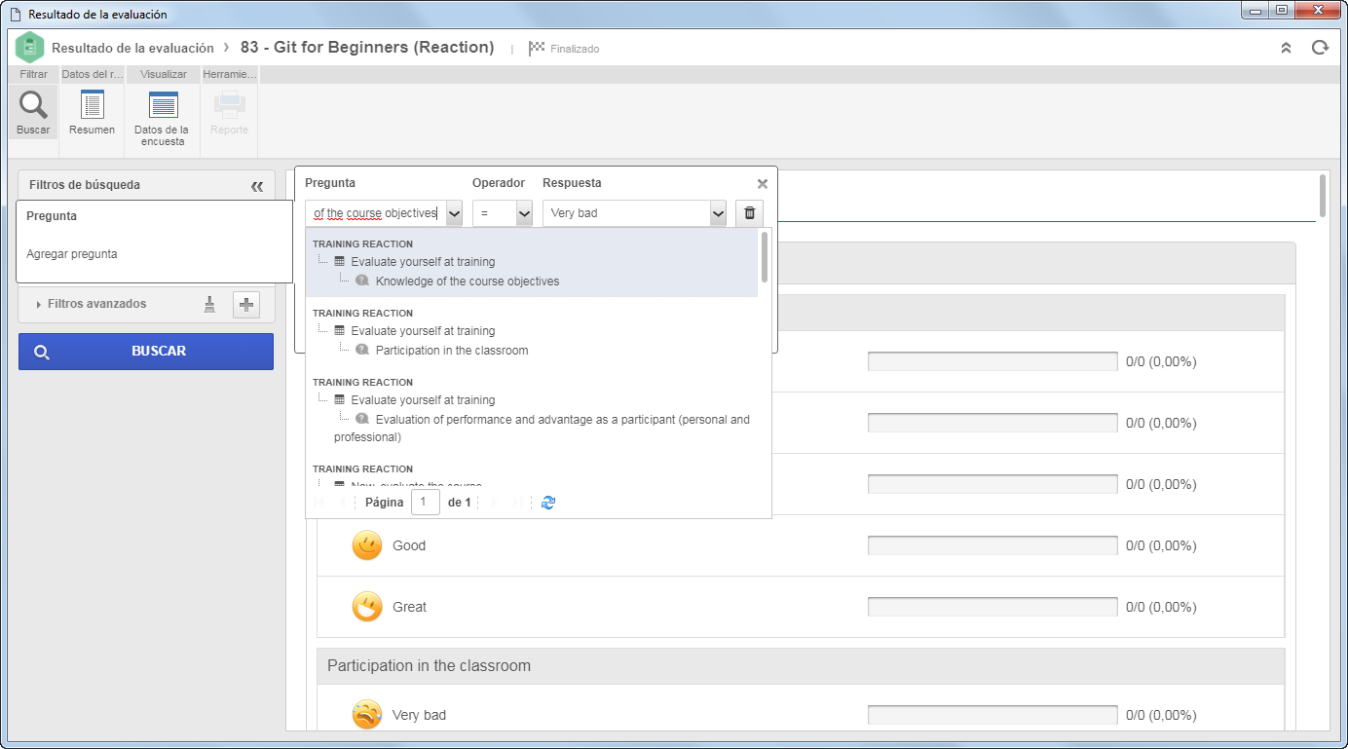Click the page number field
The image size is (1348, 749).
tap(426, 503)
